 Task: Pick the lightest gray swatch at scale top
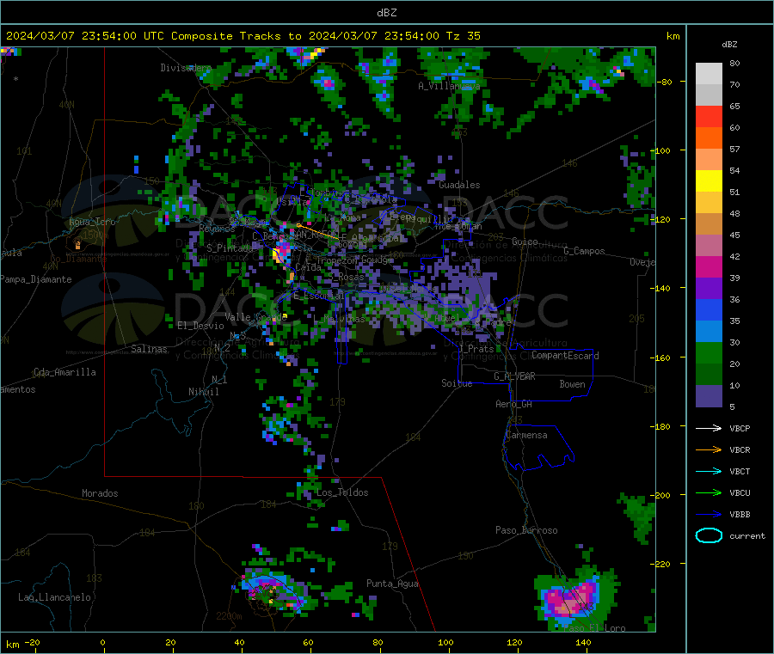point(709,74)
